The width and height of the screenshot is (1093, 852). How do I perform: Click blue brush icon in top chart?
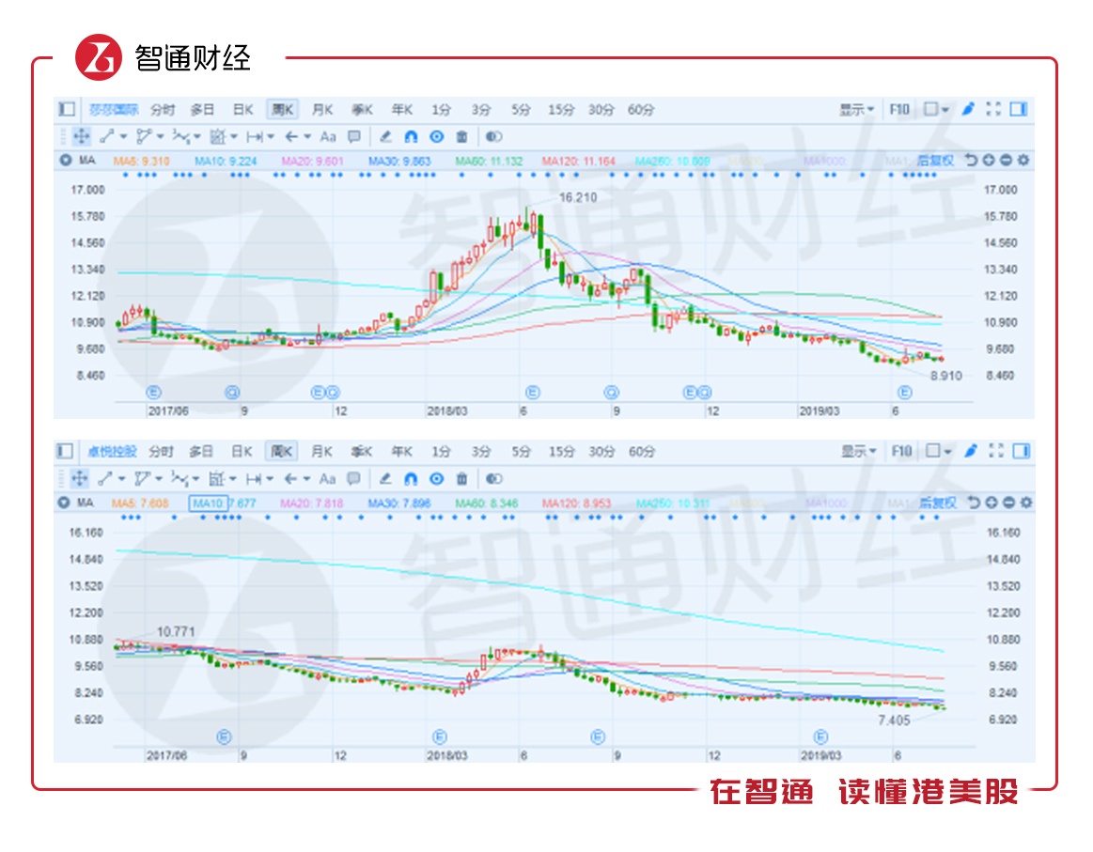point(968,109)
